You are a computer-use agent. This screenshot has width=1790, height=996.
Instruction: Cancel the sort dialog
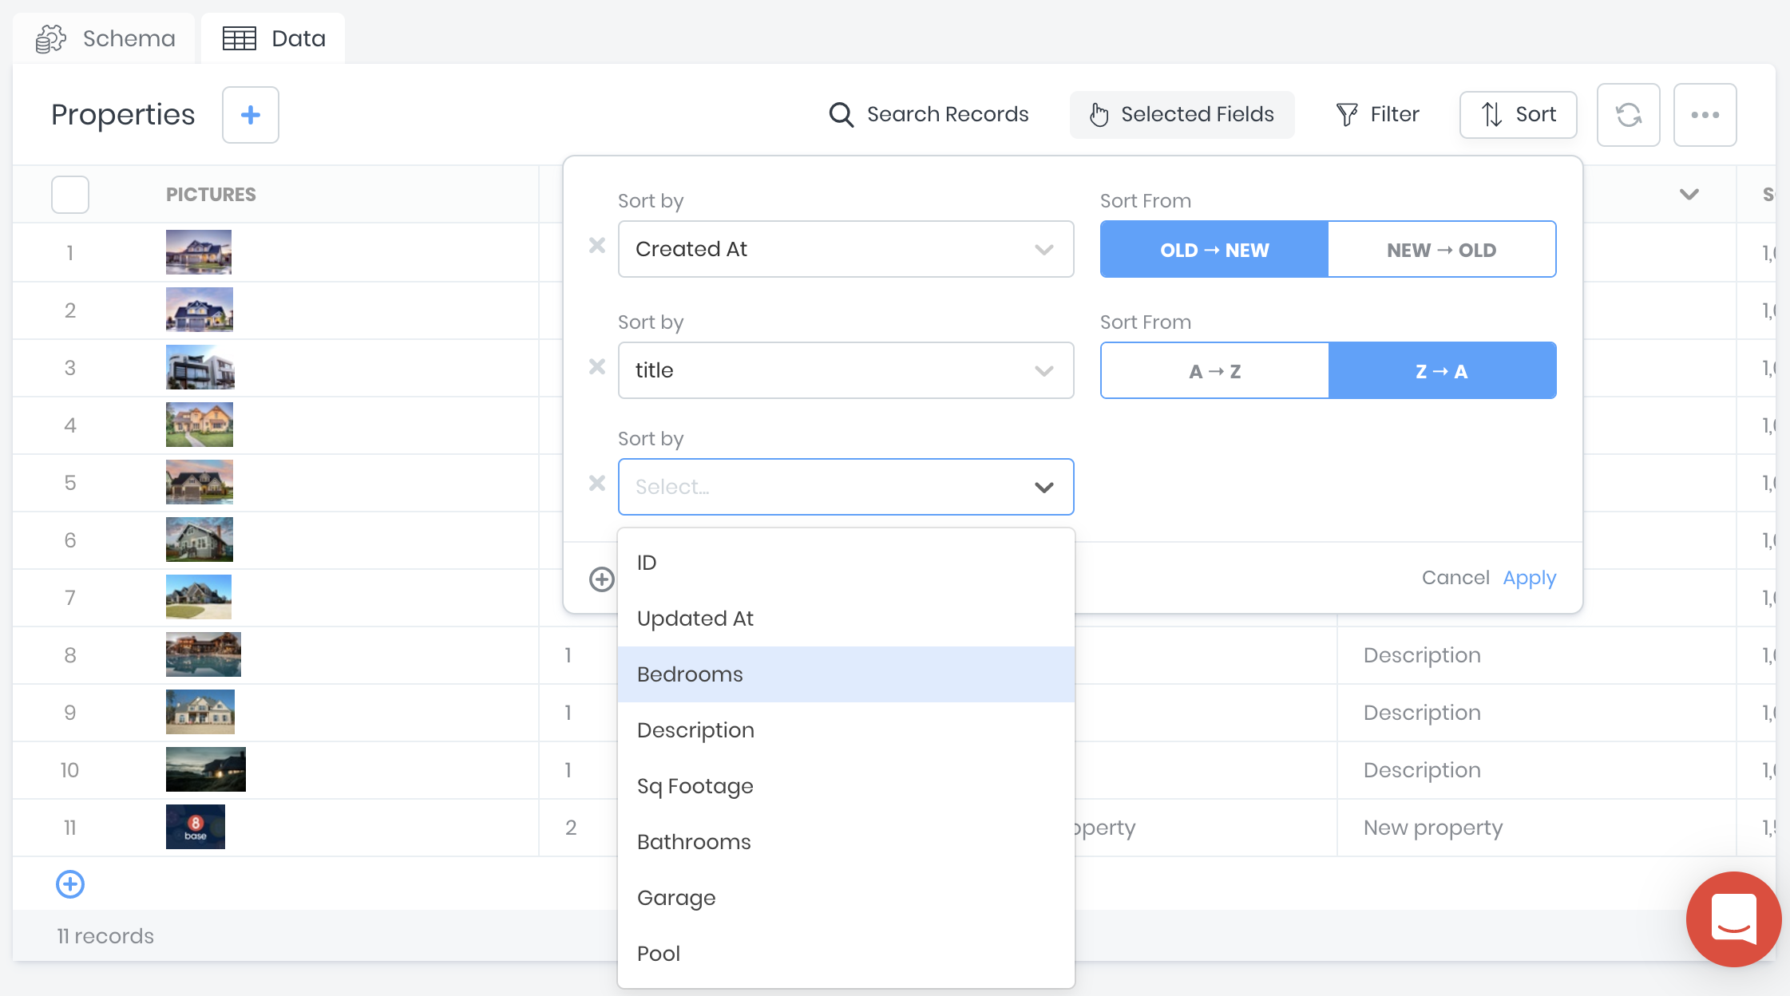point(1455,578)
